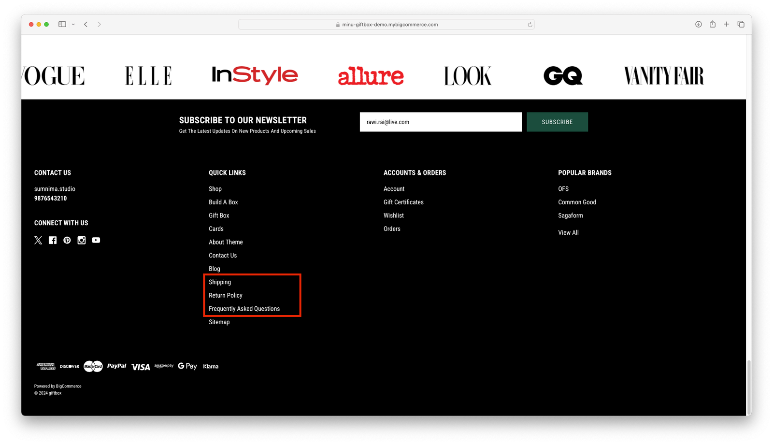Screen dimensions: 773x444
Task: Click the LOOK brand logo
Action: (x=468, y=76)
